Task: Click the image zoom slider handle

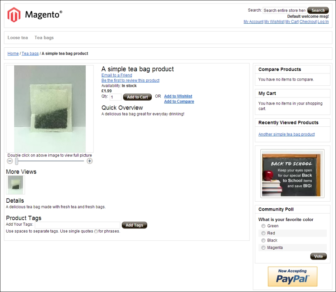Action: [17, 161]
